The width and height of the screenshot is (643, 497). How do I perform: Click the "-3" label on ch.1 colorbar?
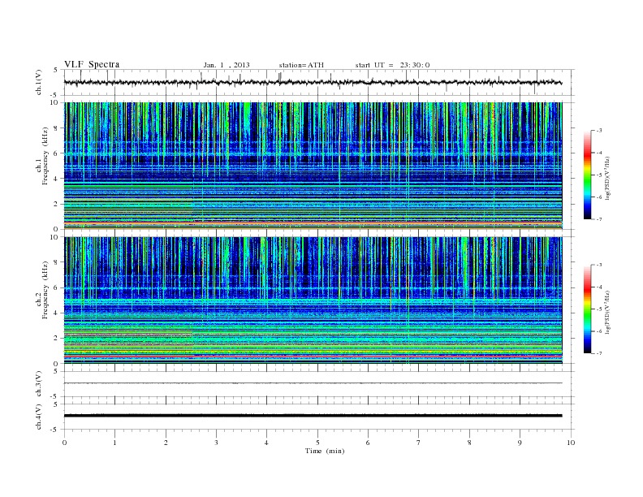[599, 131]
